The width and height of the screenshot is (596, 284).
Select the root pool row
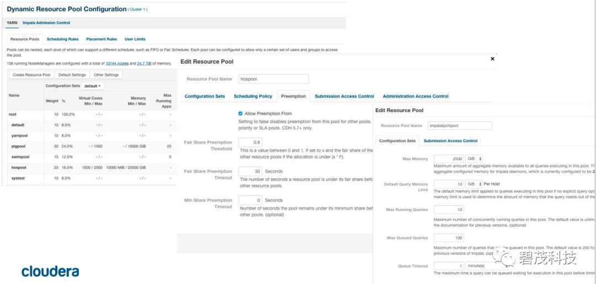tap(92, 114)
